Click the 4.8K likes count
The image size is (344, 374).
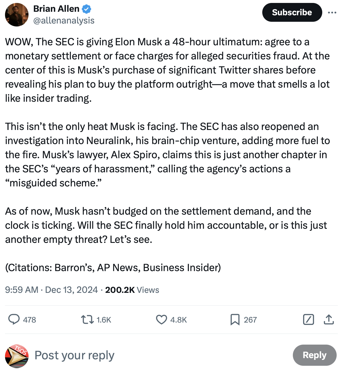pos(178,320)
